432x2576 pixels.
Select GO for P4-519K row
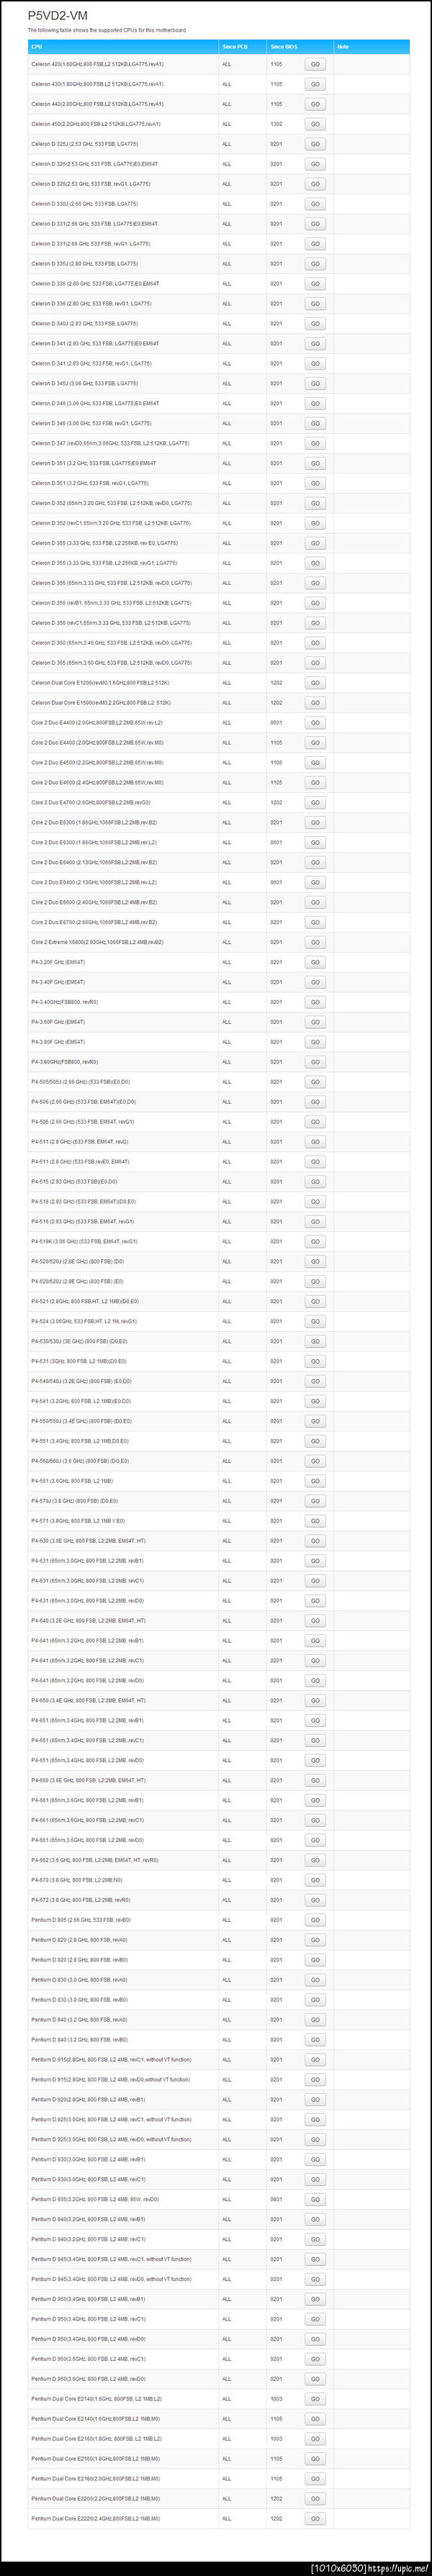point(315,1242)
